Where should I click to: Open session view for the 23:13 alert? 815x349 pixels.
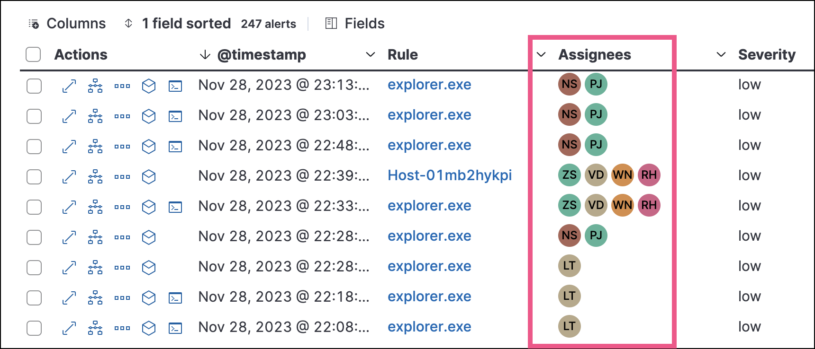pos(175,86)
